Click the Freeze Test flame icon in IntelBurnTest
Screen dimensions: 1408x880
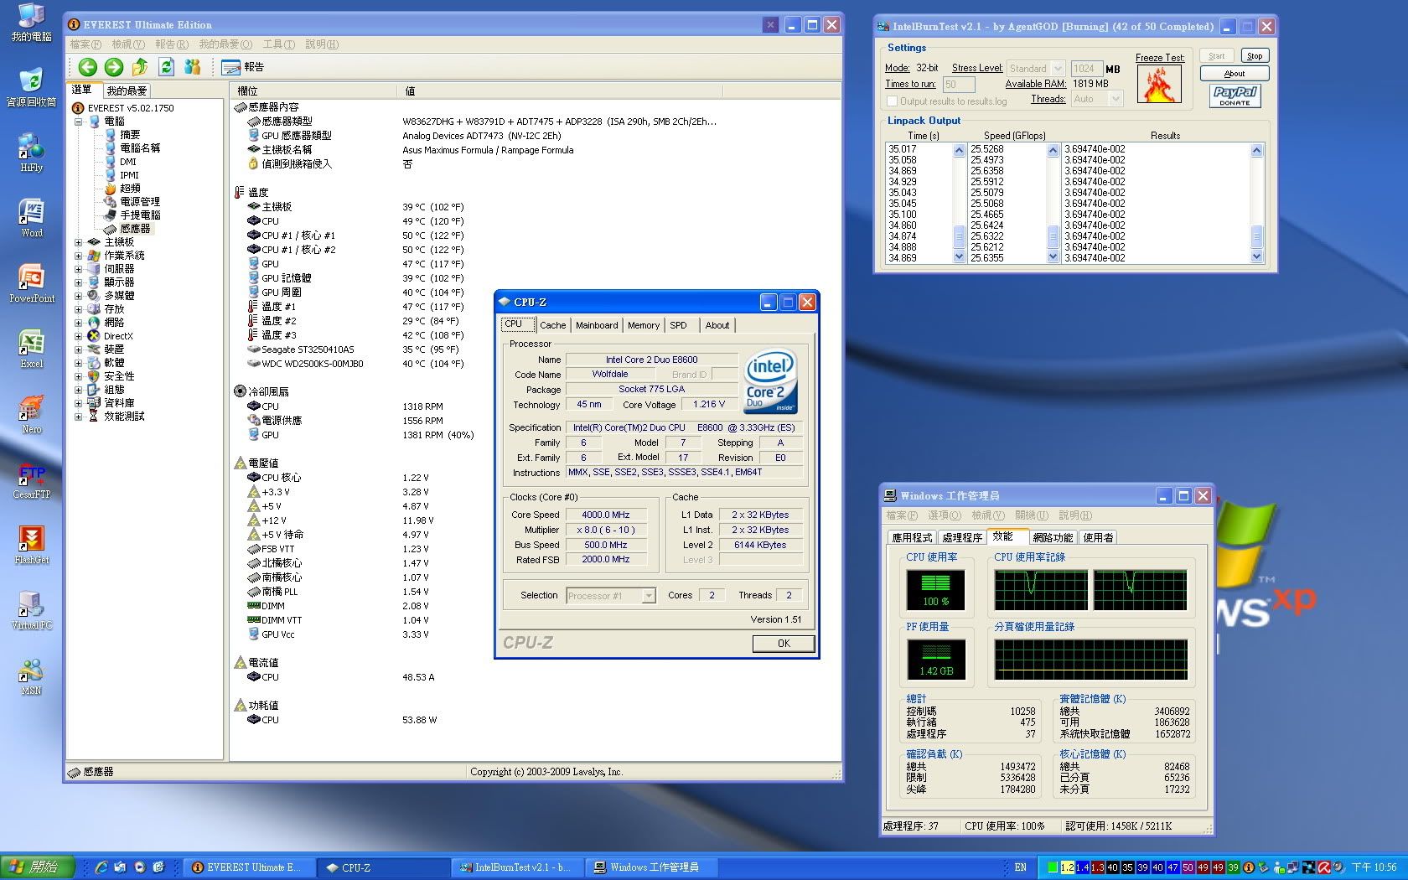click(1159, 84)
